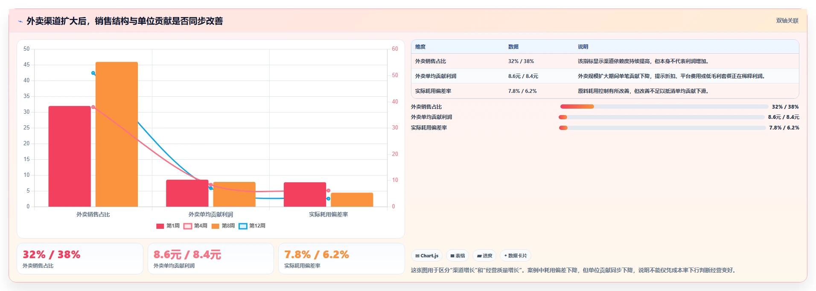Click the 8.6元 / 8.4元 value beside progress bar
816x291 pixels.
(x=784, y=117)
